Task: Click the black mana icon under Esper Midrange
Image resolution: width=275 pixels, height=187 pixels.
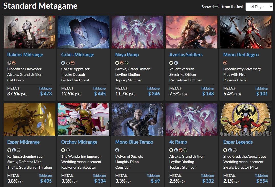Action: (x=19, y=150)
